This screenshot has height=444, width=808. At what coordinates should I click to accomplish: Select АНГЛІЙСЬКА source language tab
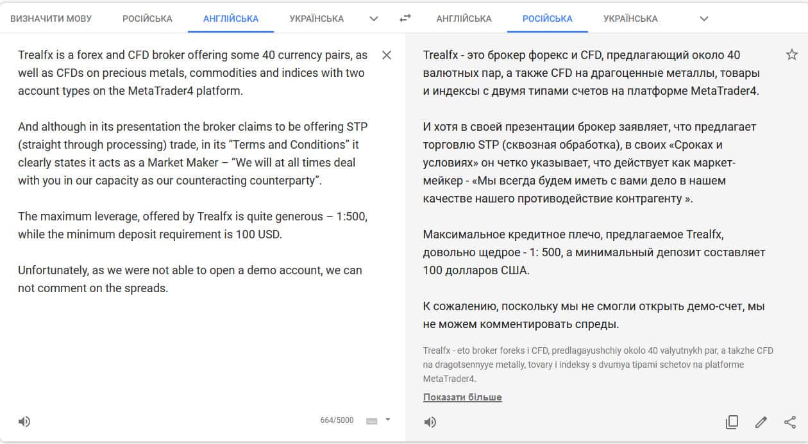point(231,19)
